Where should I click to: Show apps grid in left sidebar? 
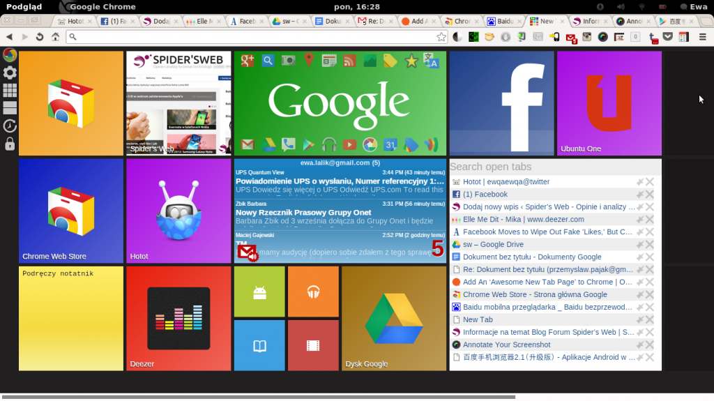tap(10, 90)
